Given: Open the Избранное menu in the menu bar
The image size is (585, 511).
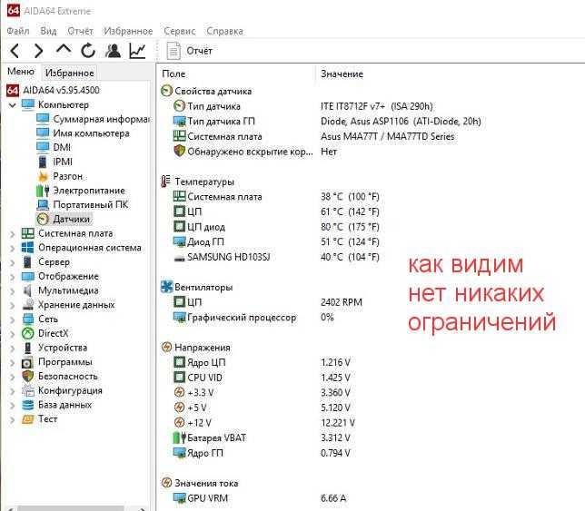Looking at the screenshot, I should coord(128,31).
